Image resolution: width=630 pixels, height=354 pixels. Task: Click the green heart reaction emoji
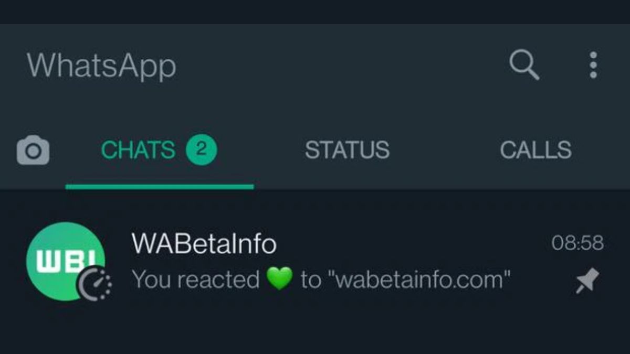(280, 280)
